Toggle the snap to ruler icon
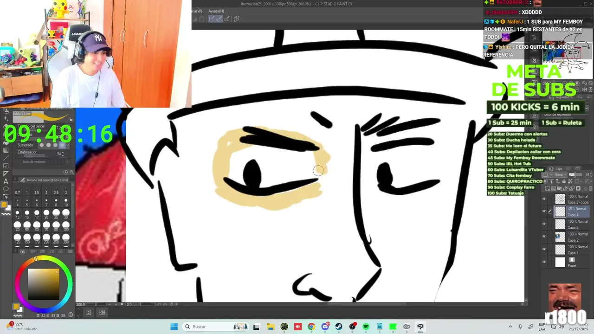 pyautogui.click(x=211, y=19)
